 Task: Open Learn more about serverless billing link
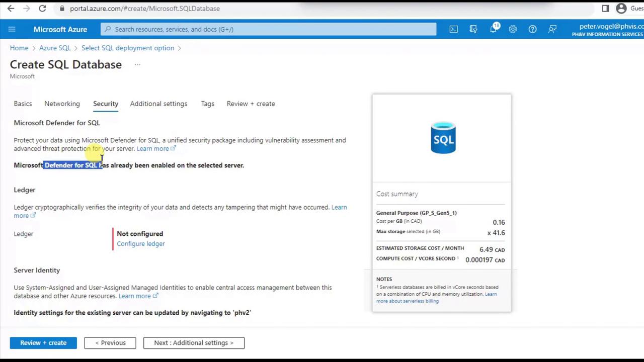tap(436, 298)
